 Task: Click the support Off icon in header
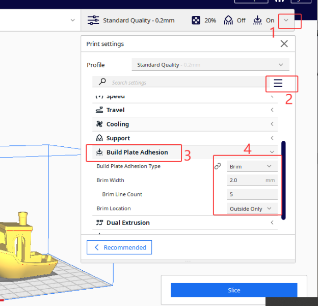(x=228, y=20)
